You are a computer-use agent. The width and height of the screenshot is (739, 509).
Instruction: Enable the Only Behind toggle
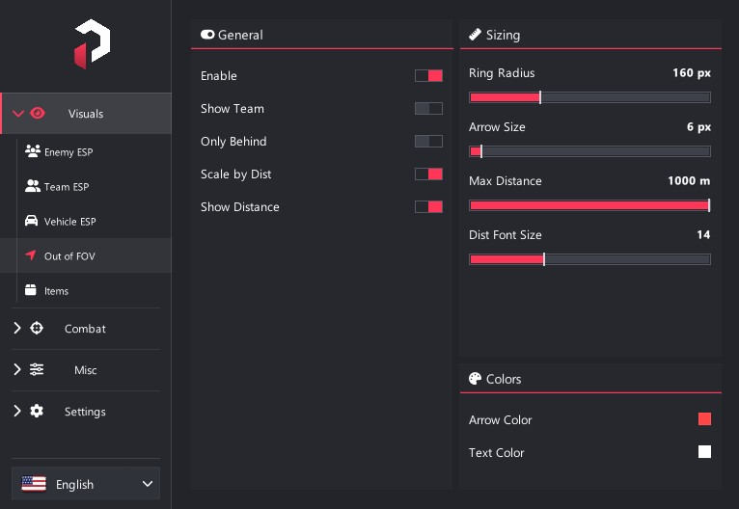[x=428, y=142]
